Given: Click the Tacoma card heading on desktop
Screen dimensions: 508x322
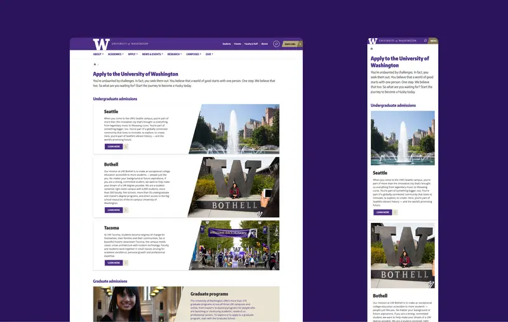Looking at the screenshot, I should click(112, 228).
